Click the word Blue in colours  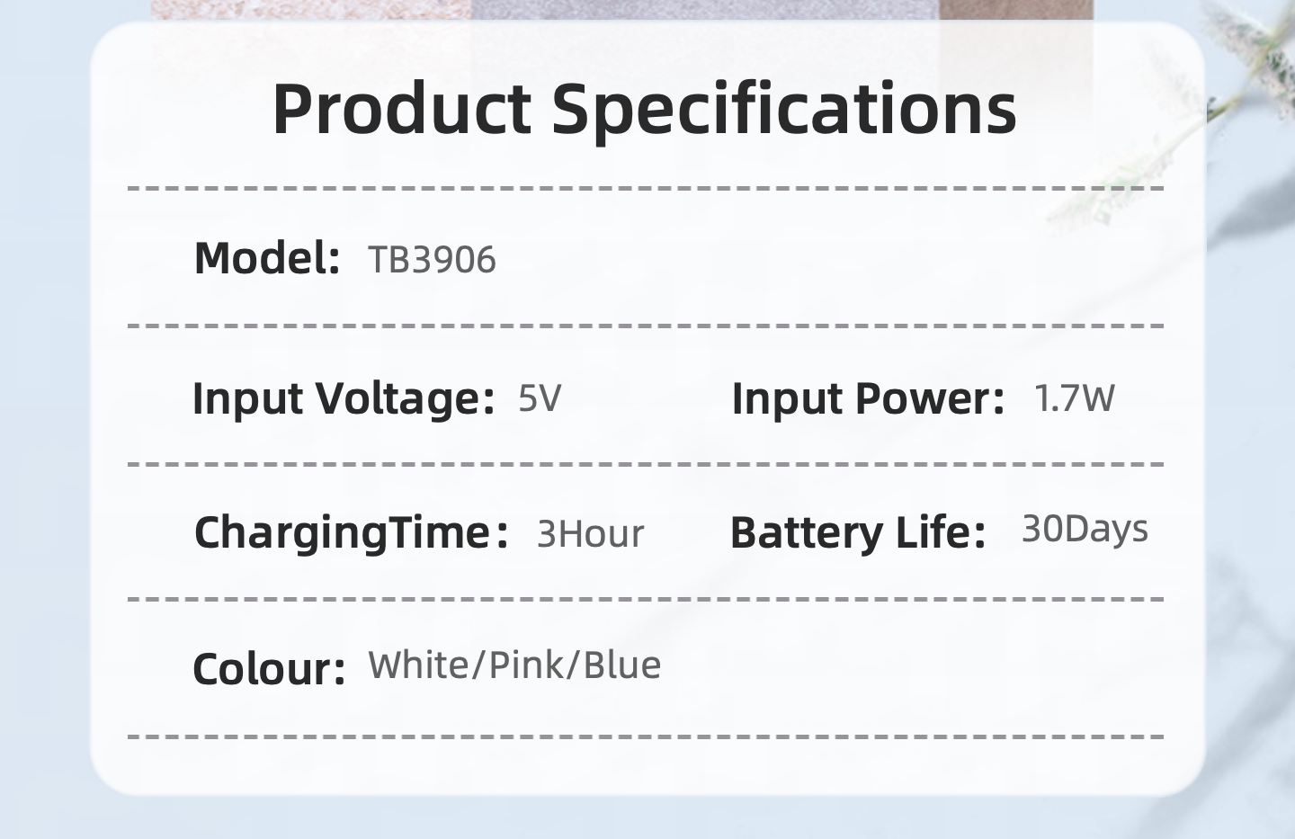coord(622,665)
